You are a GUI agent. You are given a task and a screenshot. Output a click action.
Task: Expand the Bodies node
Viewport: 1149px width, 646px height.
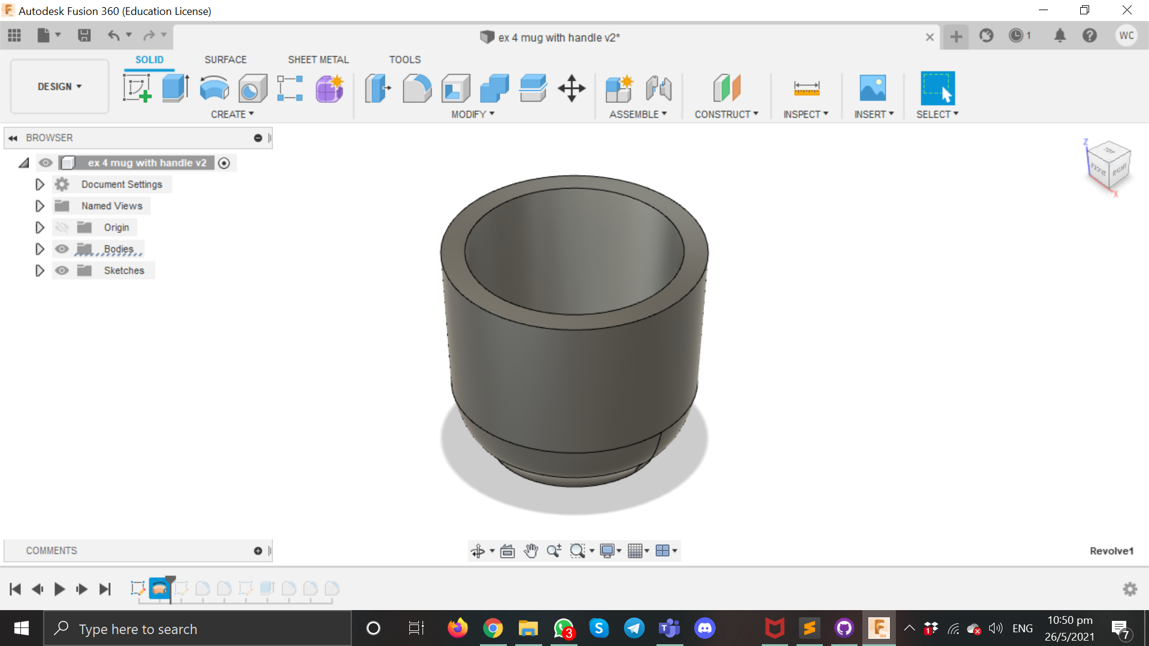tap(39, 249)
